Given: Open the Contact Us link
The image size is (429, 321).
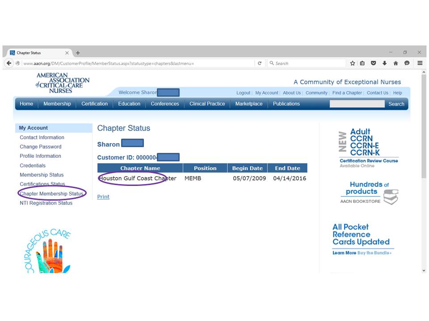Looking at the screenshot, I should tap(378, 93).
